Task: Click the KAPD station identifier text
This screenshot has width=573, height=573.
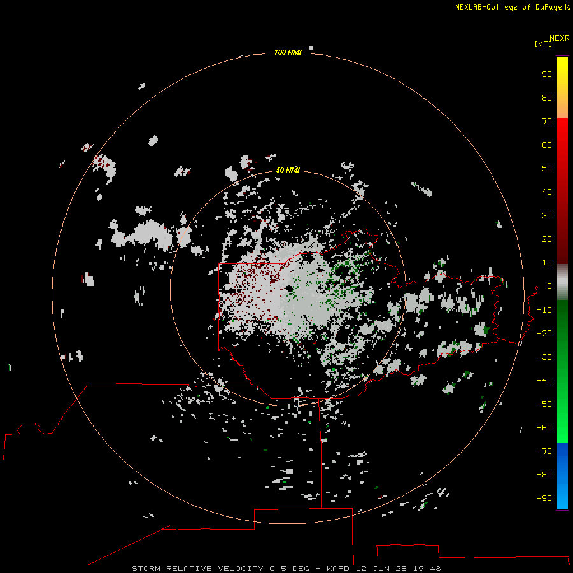Action: pyautogui.click(x=339, y=569)
